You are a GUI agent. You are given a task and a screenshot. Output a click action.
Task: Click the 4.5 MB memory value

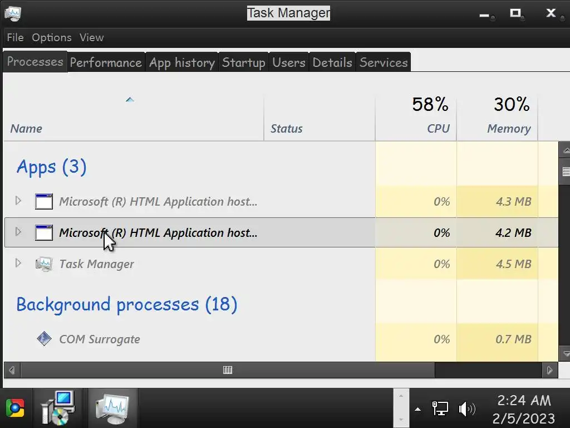click(513, 264)
